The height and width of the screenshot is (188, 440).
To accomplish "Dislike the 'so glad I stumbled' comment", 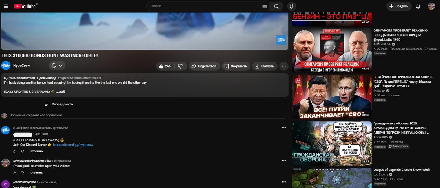I will tap(22, 173).
